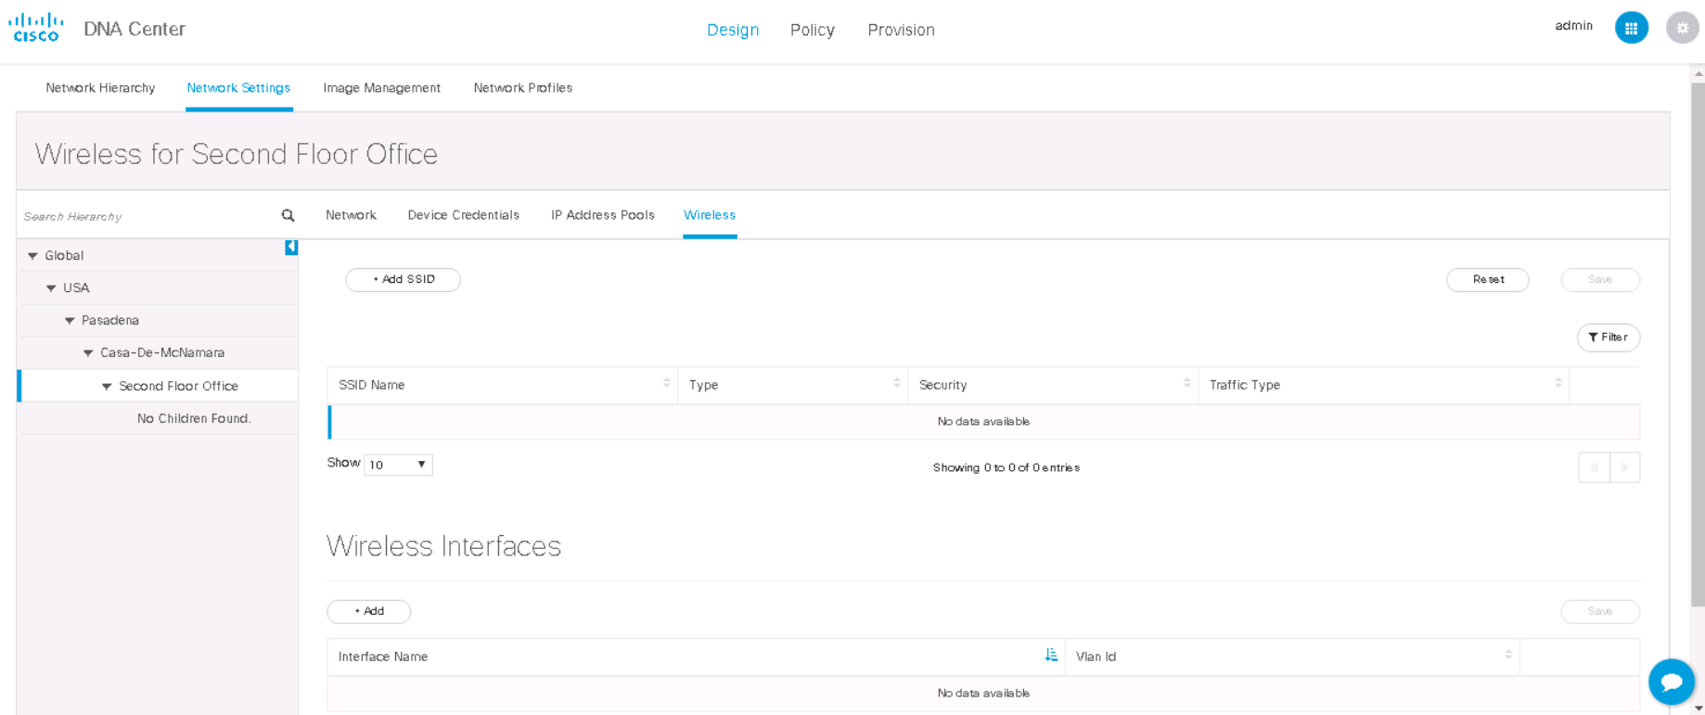
Task: Select USA in the hierarchy tree
Action: 76,288
